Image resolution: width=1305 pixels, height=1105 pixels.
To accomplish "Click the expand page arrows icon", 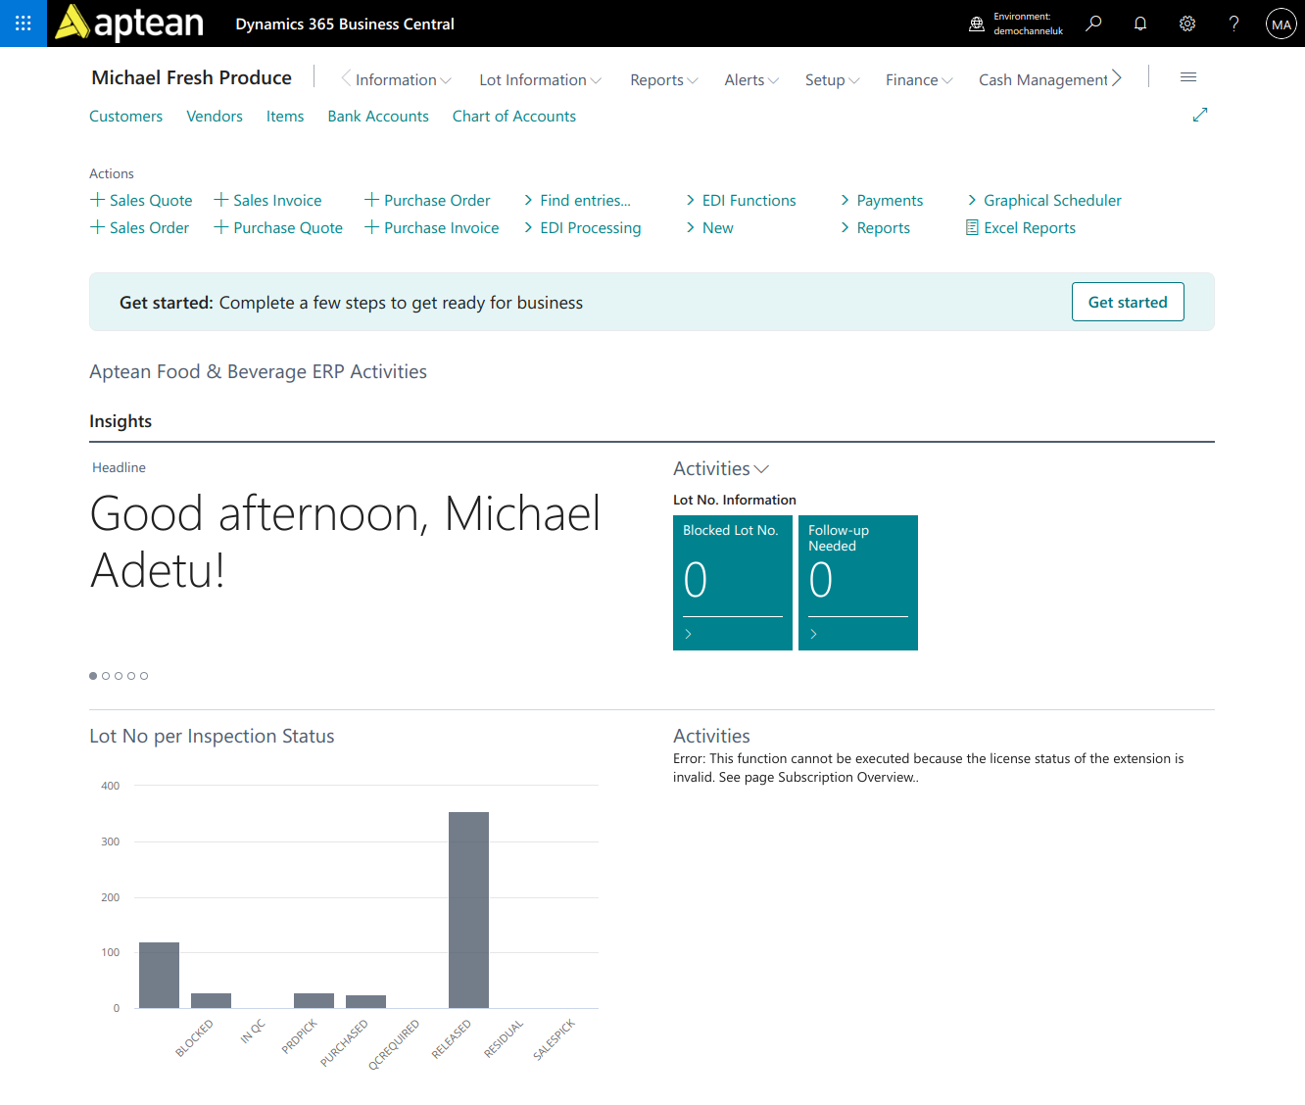I will [x=1200, y=115].
